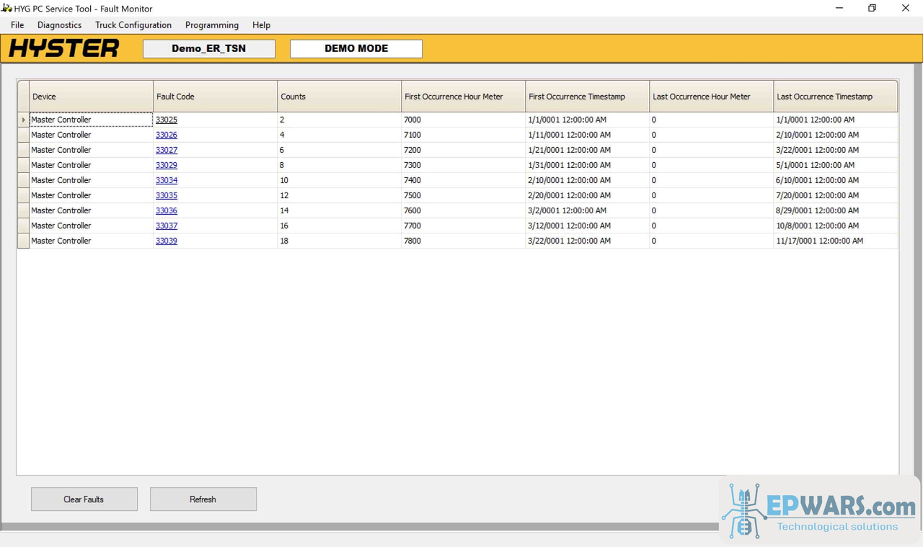Open the Truck Configuration menu
This screenshot has height=547, width=923.
tap(133, 25)
